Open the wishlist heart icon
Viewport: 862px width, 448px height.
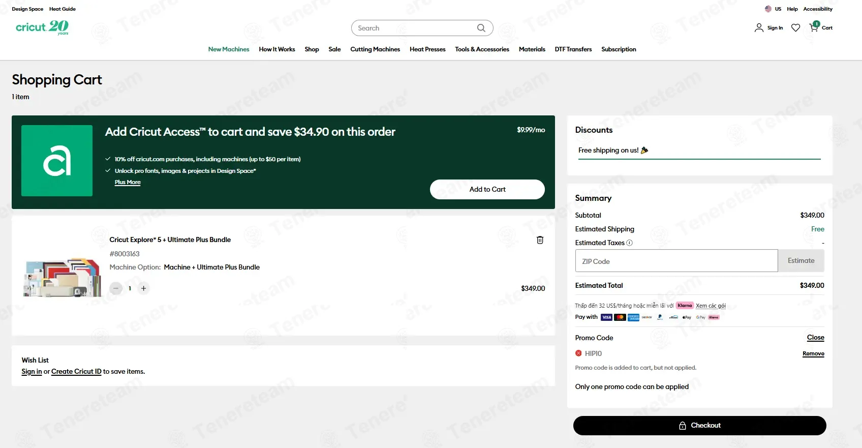click(x=795, y=28)
